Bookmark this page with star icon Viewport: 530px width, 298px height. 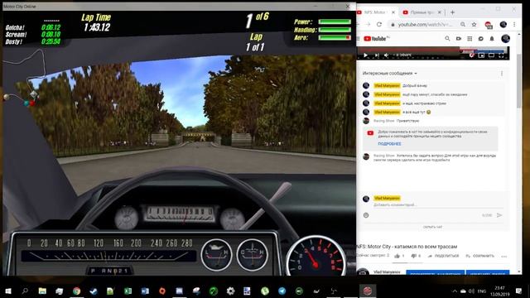pyautogui.click(x=474, y=24)
